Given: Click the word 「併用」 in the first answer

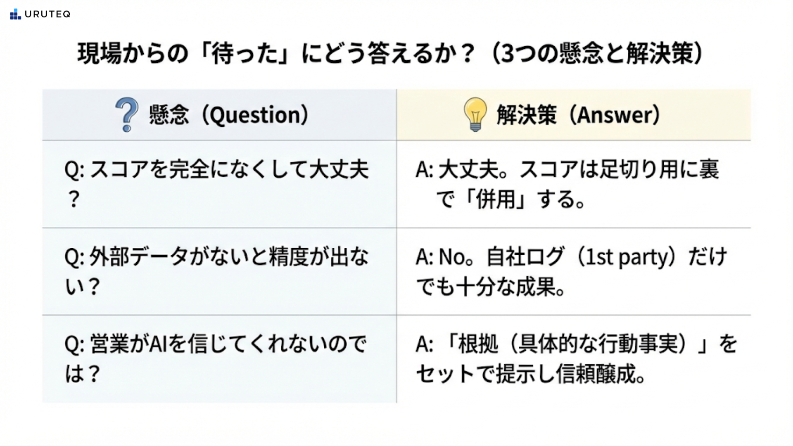Looking at the screenshot, I should [496, 200].
